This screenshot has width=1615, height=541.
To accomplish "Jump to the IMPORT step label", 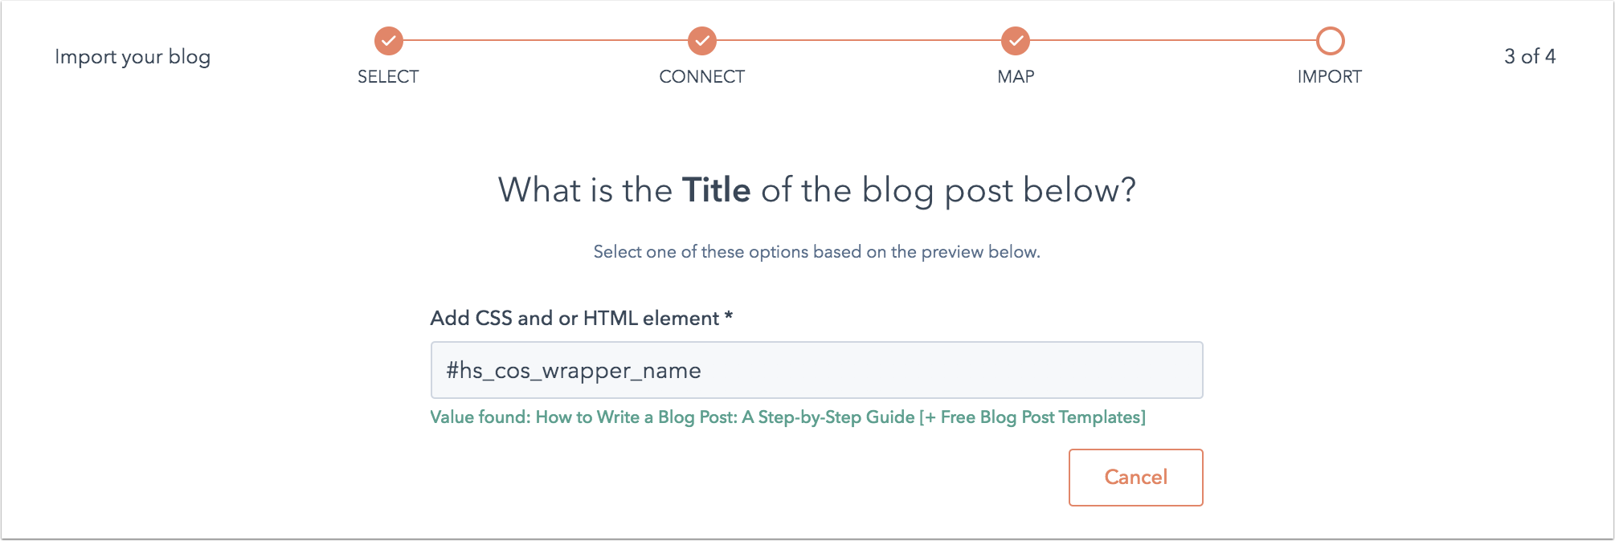I will point(1329,77).
